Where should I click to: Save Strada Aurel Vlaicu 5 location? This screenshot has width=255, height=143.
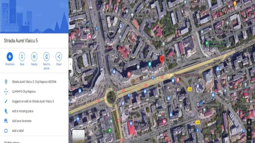click(x=22, y=57)
